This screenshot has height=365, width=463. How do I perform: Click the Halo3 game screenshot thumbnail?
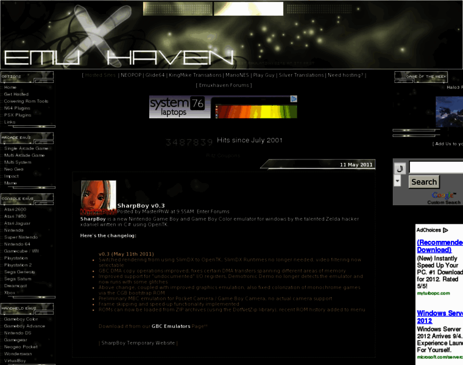449,112
